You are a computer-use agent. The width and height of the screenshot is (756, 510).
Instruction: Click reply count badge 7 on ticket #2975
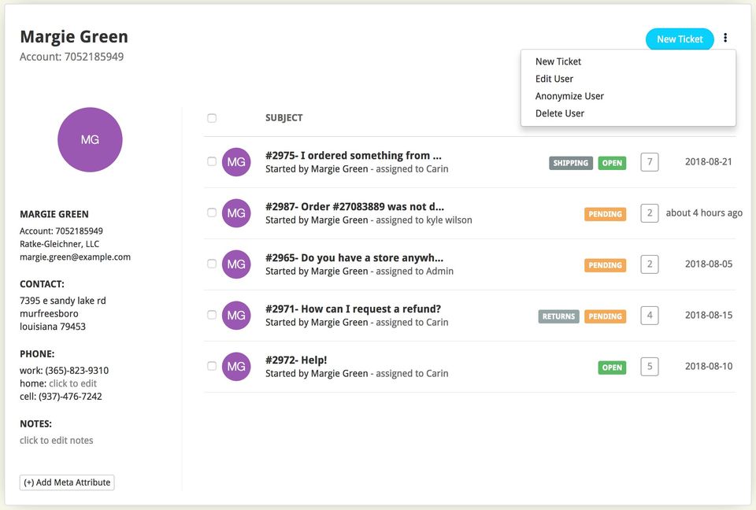[x=650, y=162]
